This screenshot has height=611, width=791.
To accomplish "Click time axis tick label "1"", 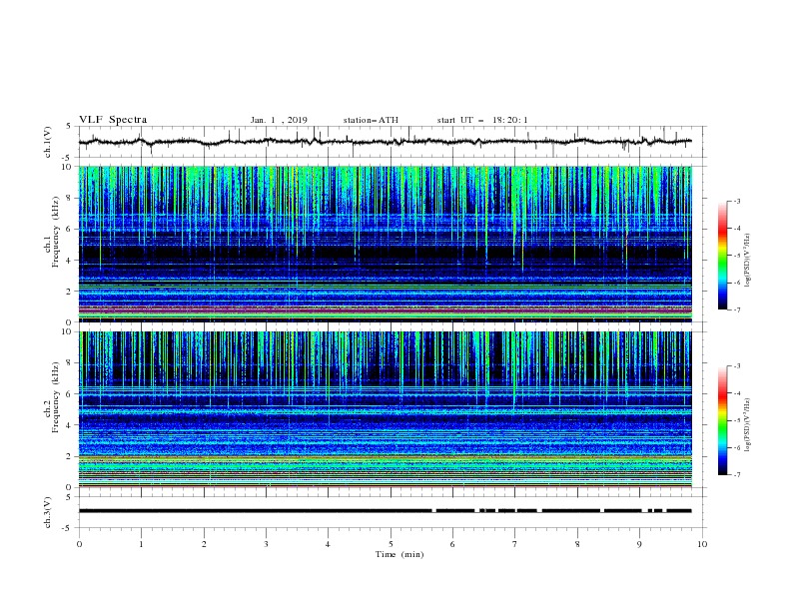I will (x=141, y=544).
